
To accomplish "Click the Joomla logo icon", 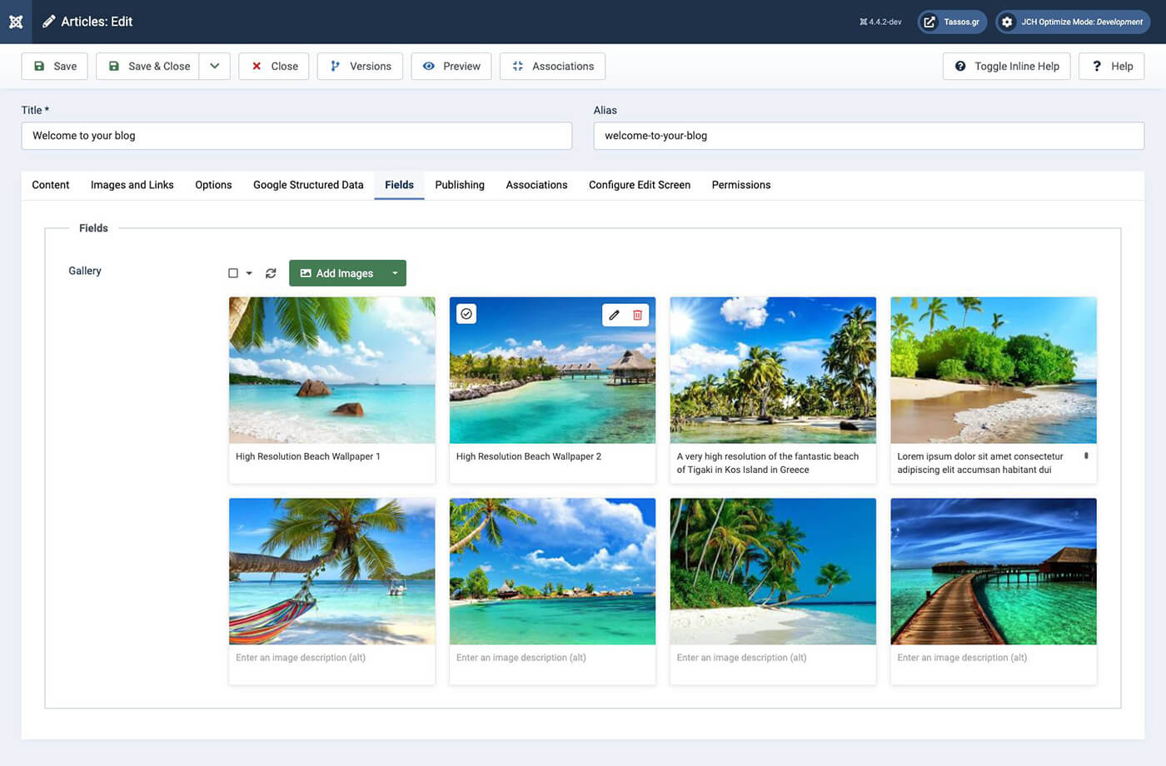I will point(16,22).
